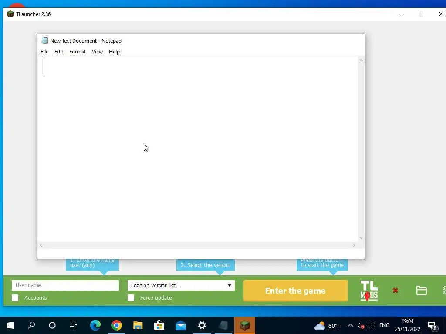Focus the User name input field

pyautogui.click(x=65, y=285)
